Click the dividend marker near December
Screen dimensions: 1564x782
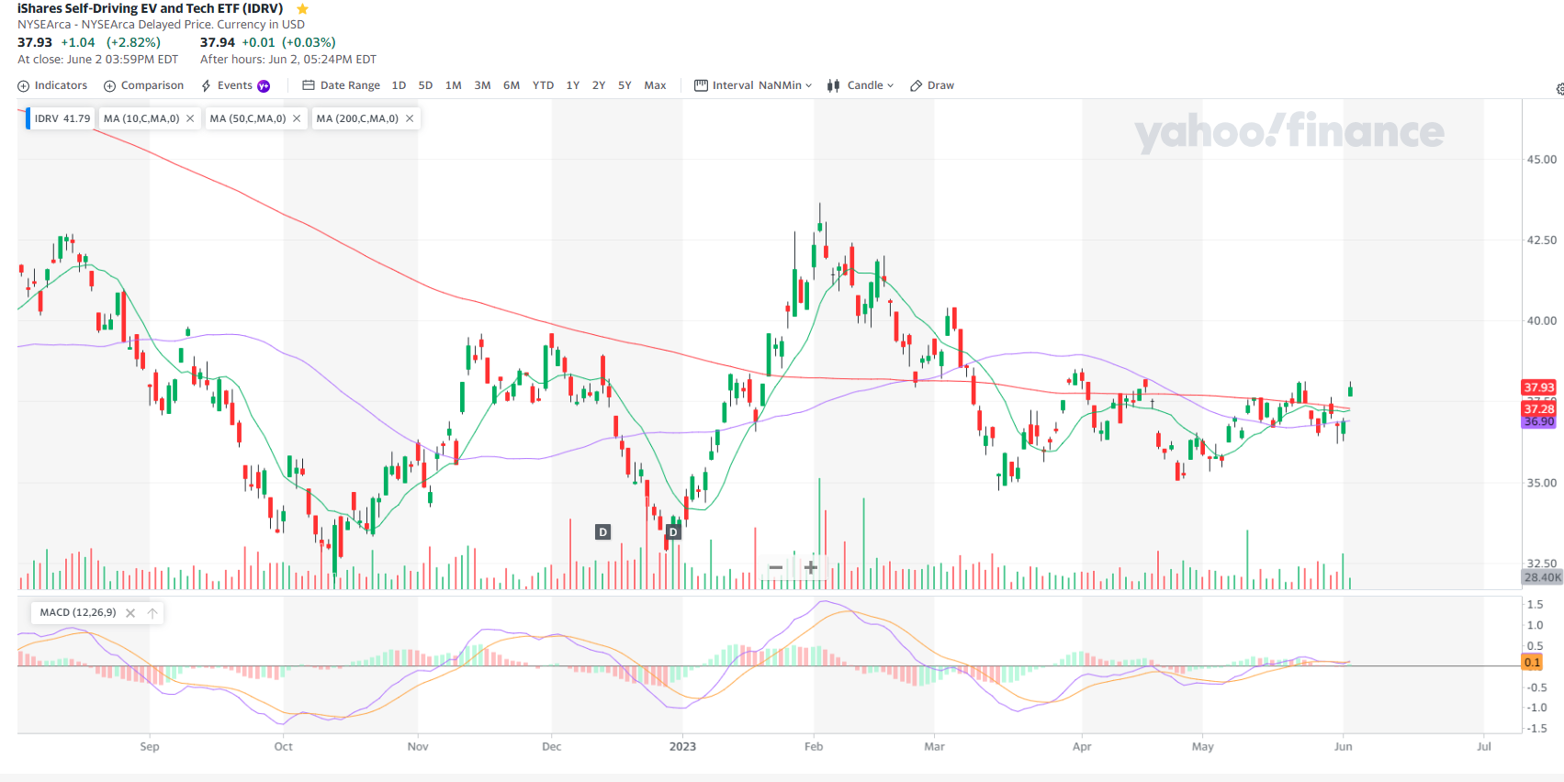[x=602, y=532]
